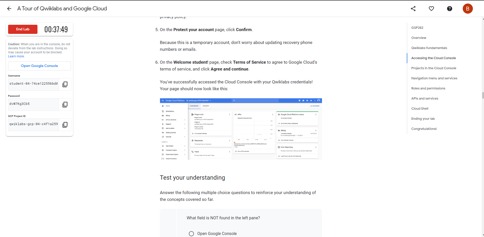Open help via question mark icon
The width and height of the screenshot is (484, 237).
pos(450,9)
